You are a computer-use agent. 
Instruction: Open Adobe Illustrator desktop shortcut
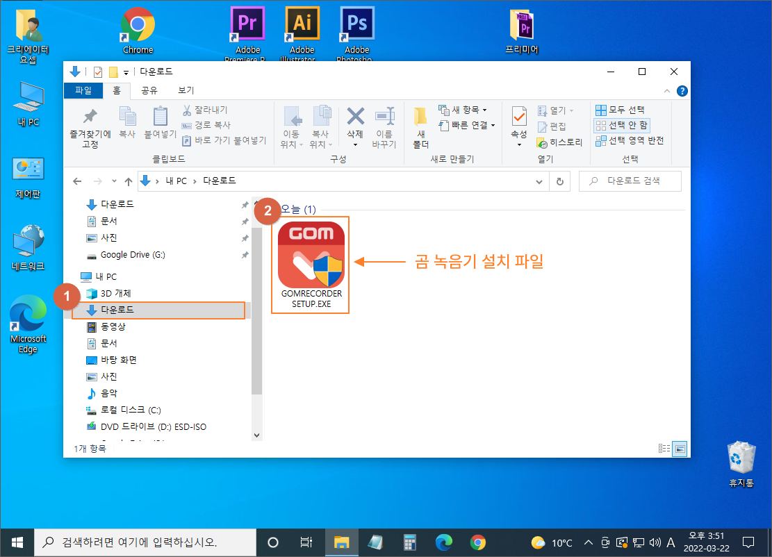click(302, 33)
